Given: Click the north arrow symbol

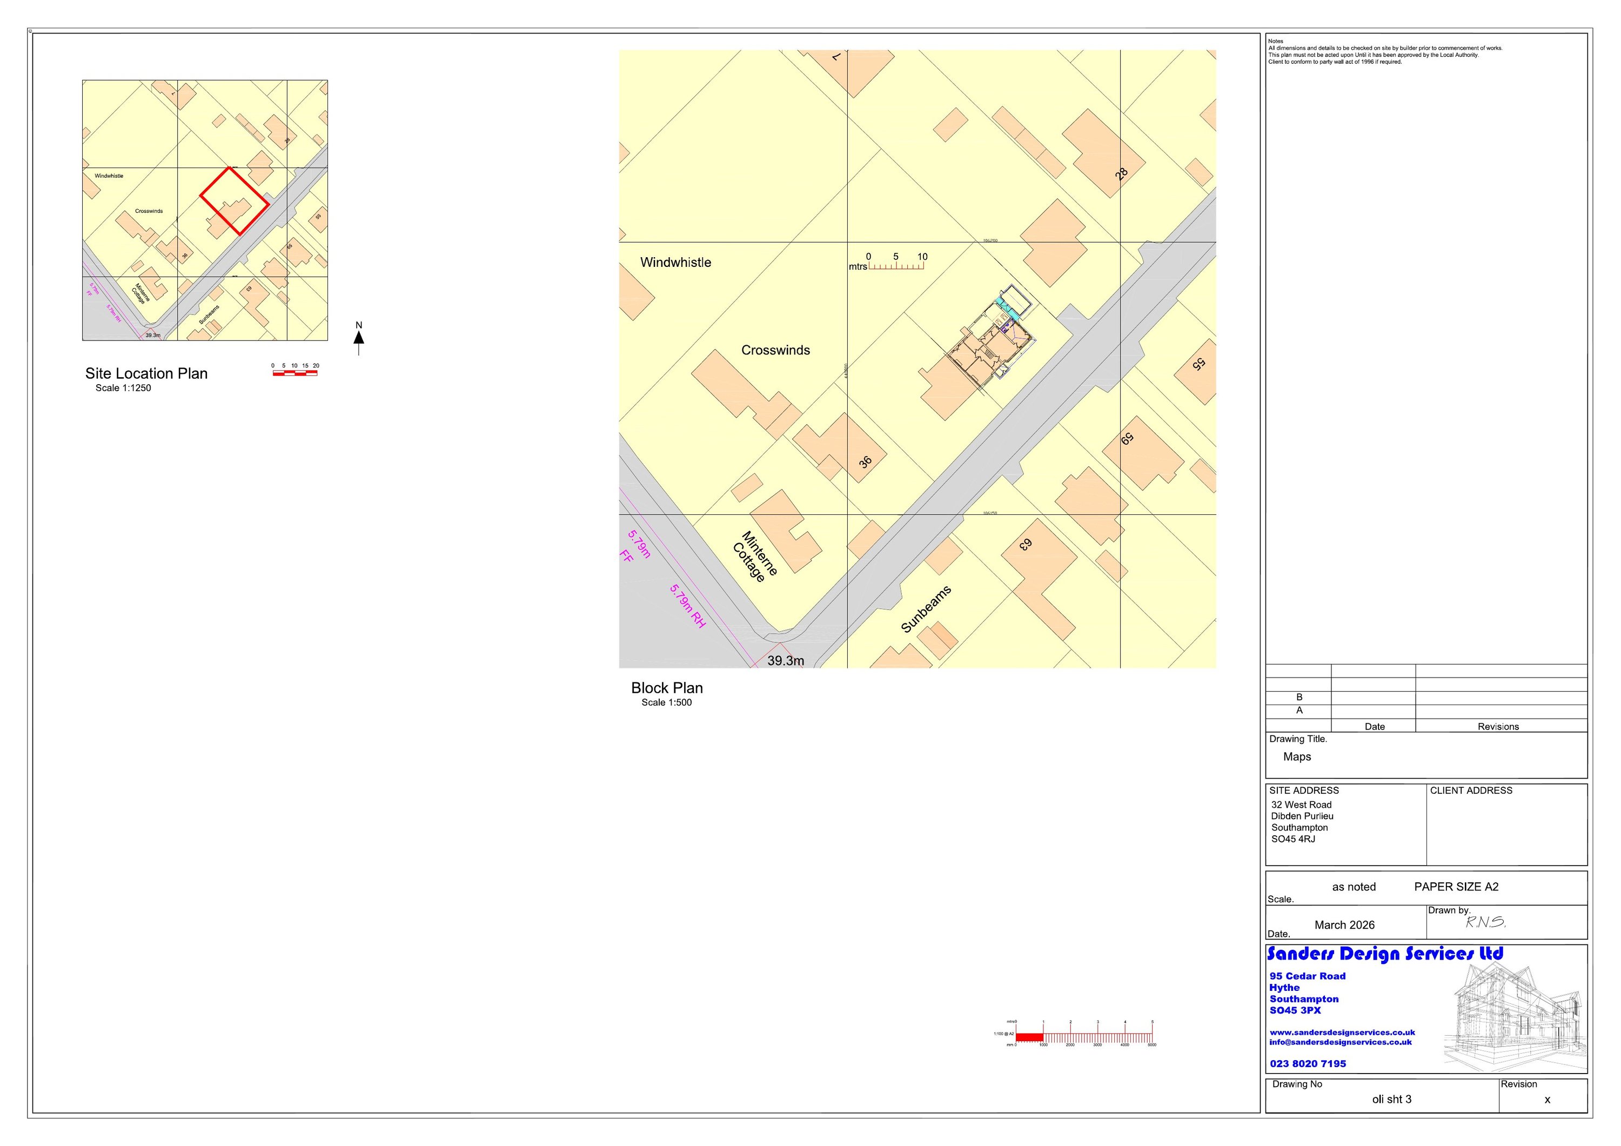Looking at the screenshot, I should tap(359, 338).
